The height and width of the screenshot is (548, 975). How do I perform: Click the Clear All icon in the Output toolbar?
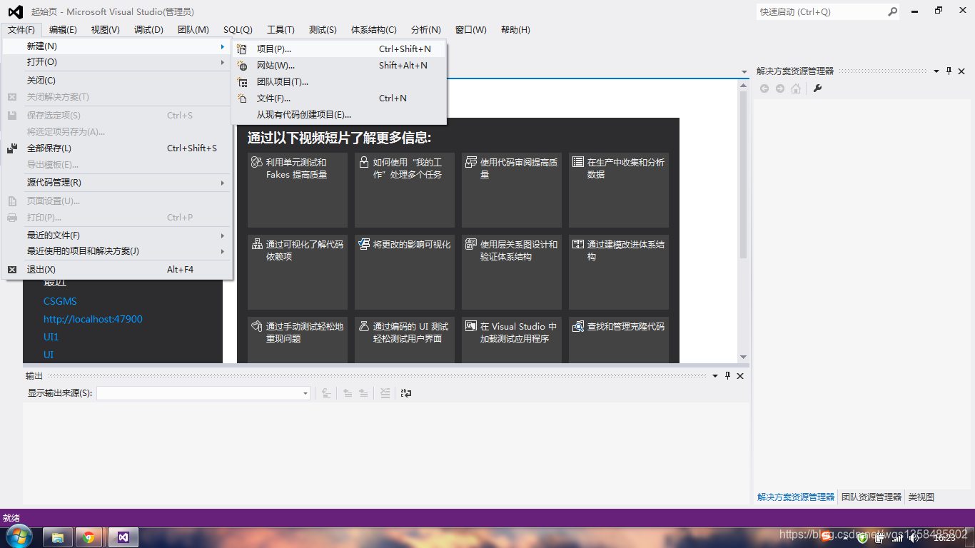(385, 393)
